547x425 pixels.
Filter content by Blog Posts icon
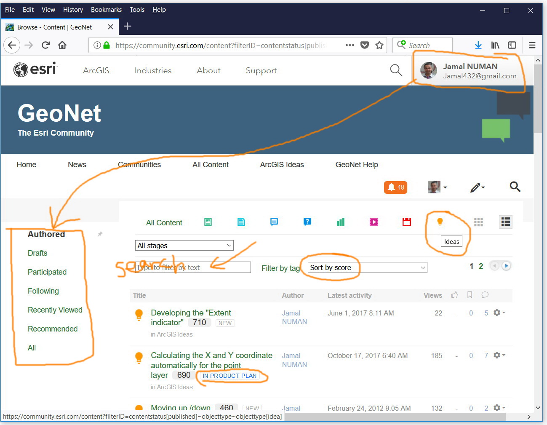(x=208, y=222)
